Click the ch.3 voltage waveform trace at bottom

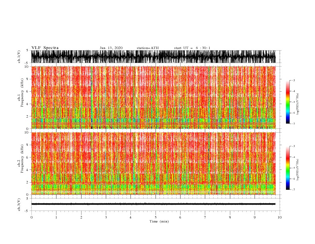coord(153,204)
